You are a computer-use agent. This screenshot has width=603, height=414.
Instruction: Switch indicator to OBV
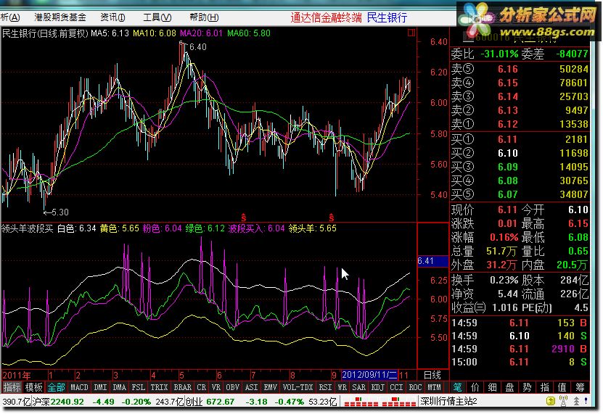pos(233,387)
